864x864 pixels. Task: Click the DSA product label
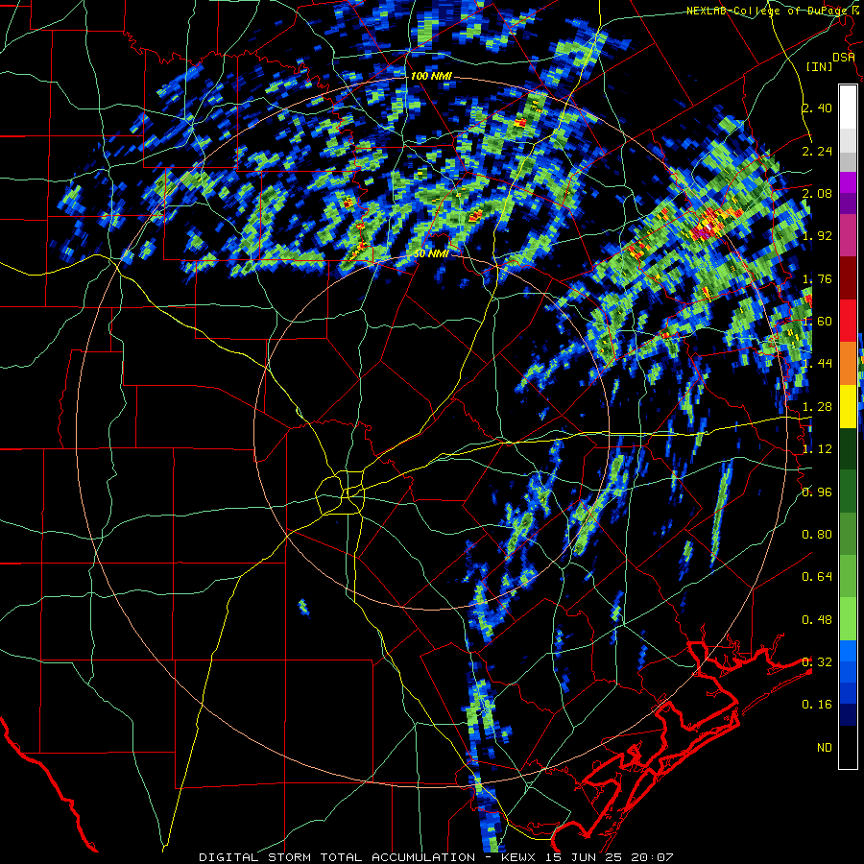point(843,58)
